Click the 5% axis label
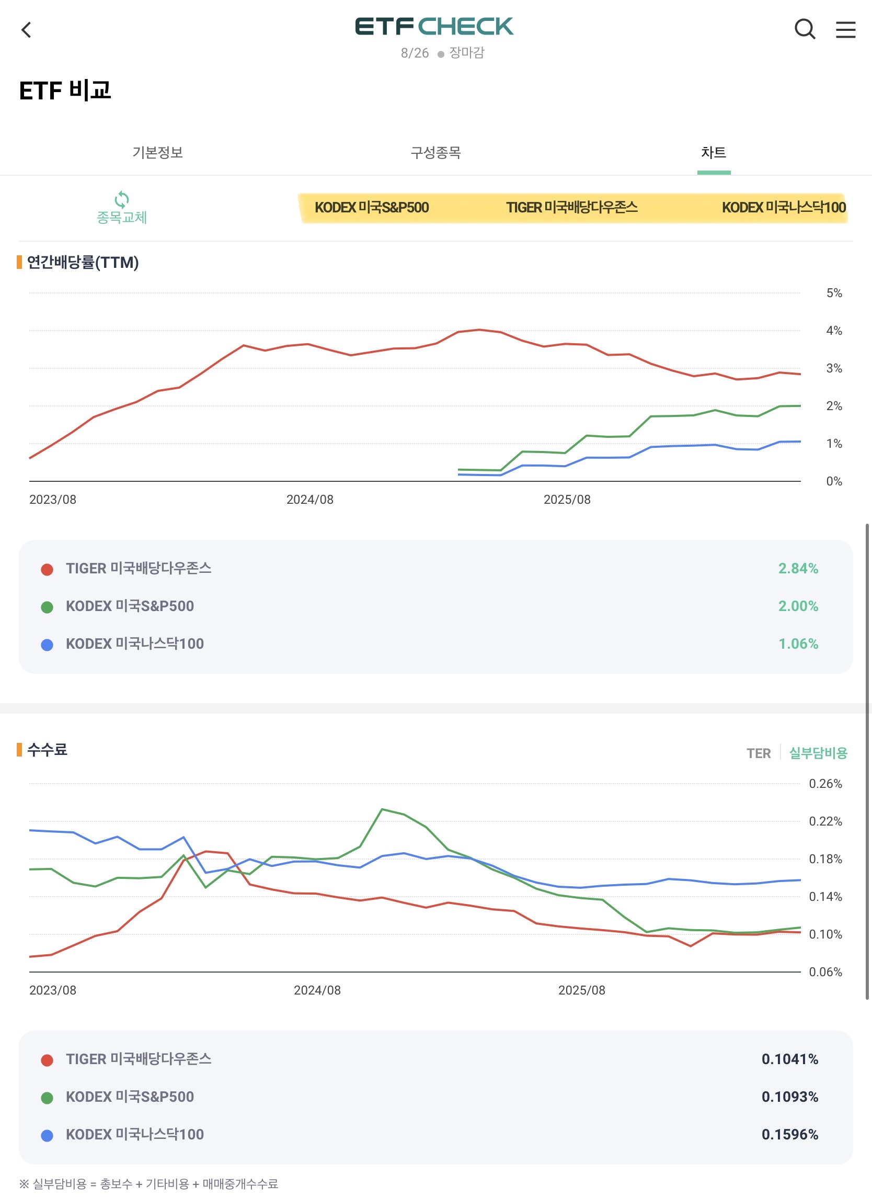This screenshot has height=1197, width=872. 834,293
